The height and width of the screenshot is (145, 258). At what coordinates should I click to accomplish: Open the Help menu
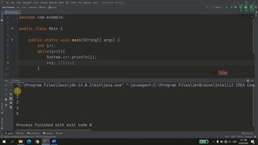tap(95, 3)
